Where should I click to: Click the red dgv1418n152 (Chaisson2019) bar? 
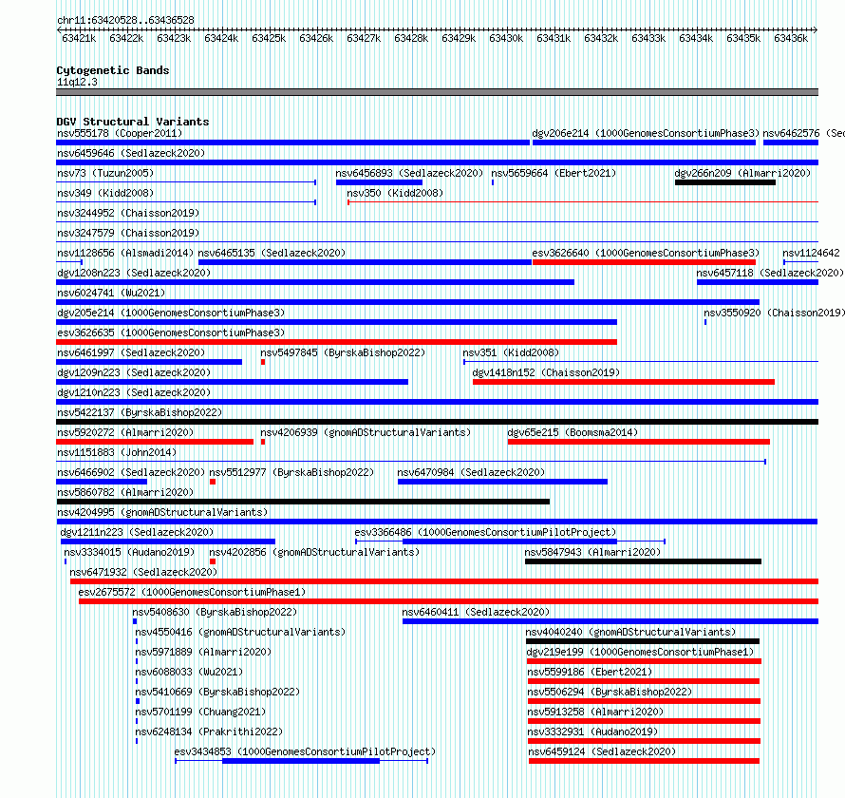[624, 382]
